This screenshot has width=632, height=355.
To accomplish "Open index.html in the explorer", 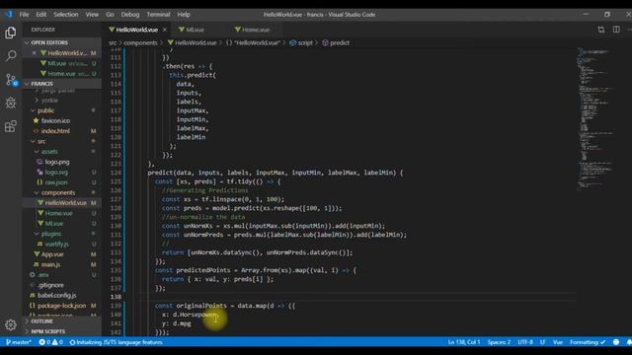I will (55, 131).
